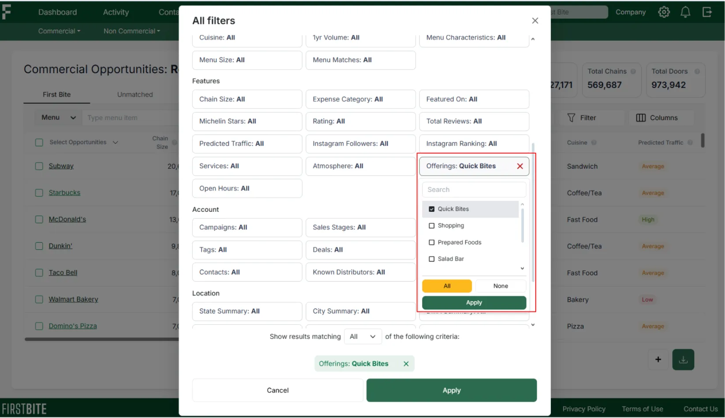Image resolution: width=725 pixels, height=418 pixels.
Task: Open the Dunkin' link
Action: click(x=60, y=246)
